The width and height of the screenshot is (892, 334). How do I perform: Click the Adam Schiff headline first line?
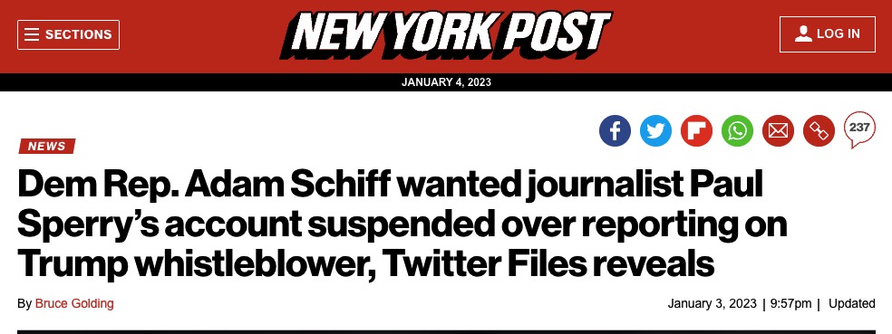point(390,186)
